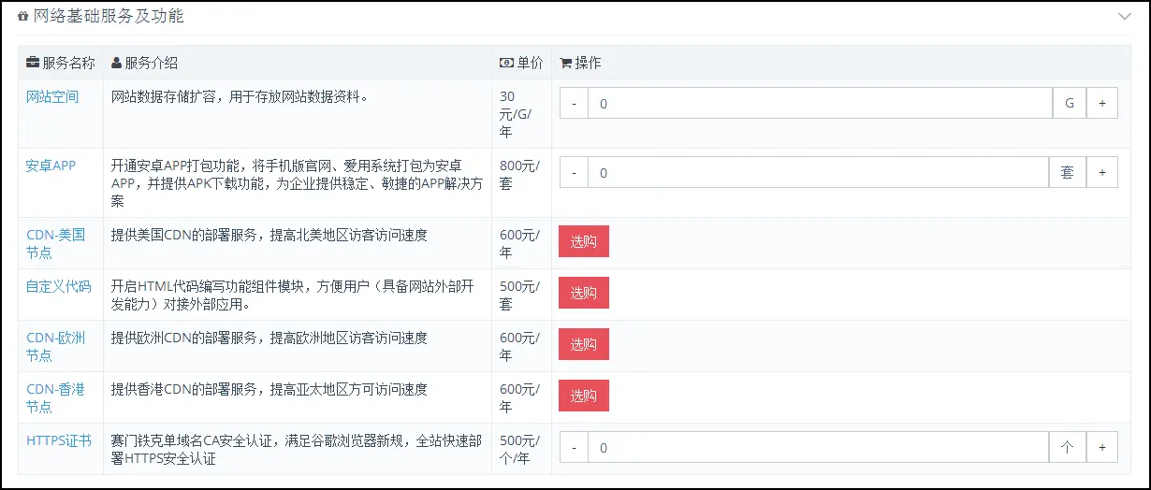Open the 网站空间 service link
The height and width of the screenshot is (490, 1151).
click(52, 96)
